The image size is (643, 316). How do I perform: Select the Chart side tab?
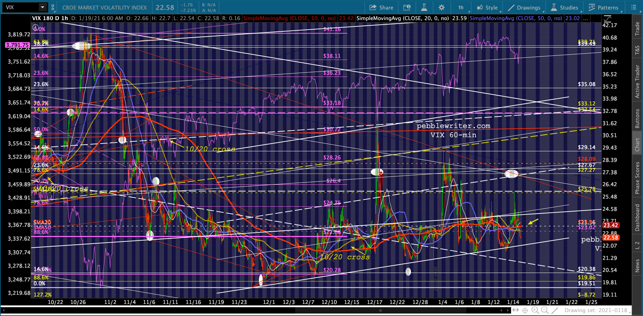[637, 144]
